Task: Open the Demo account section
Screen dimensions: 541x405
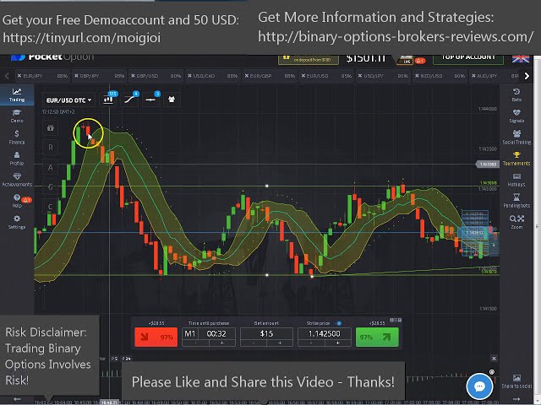Action: [x=17, y=116]
